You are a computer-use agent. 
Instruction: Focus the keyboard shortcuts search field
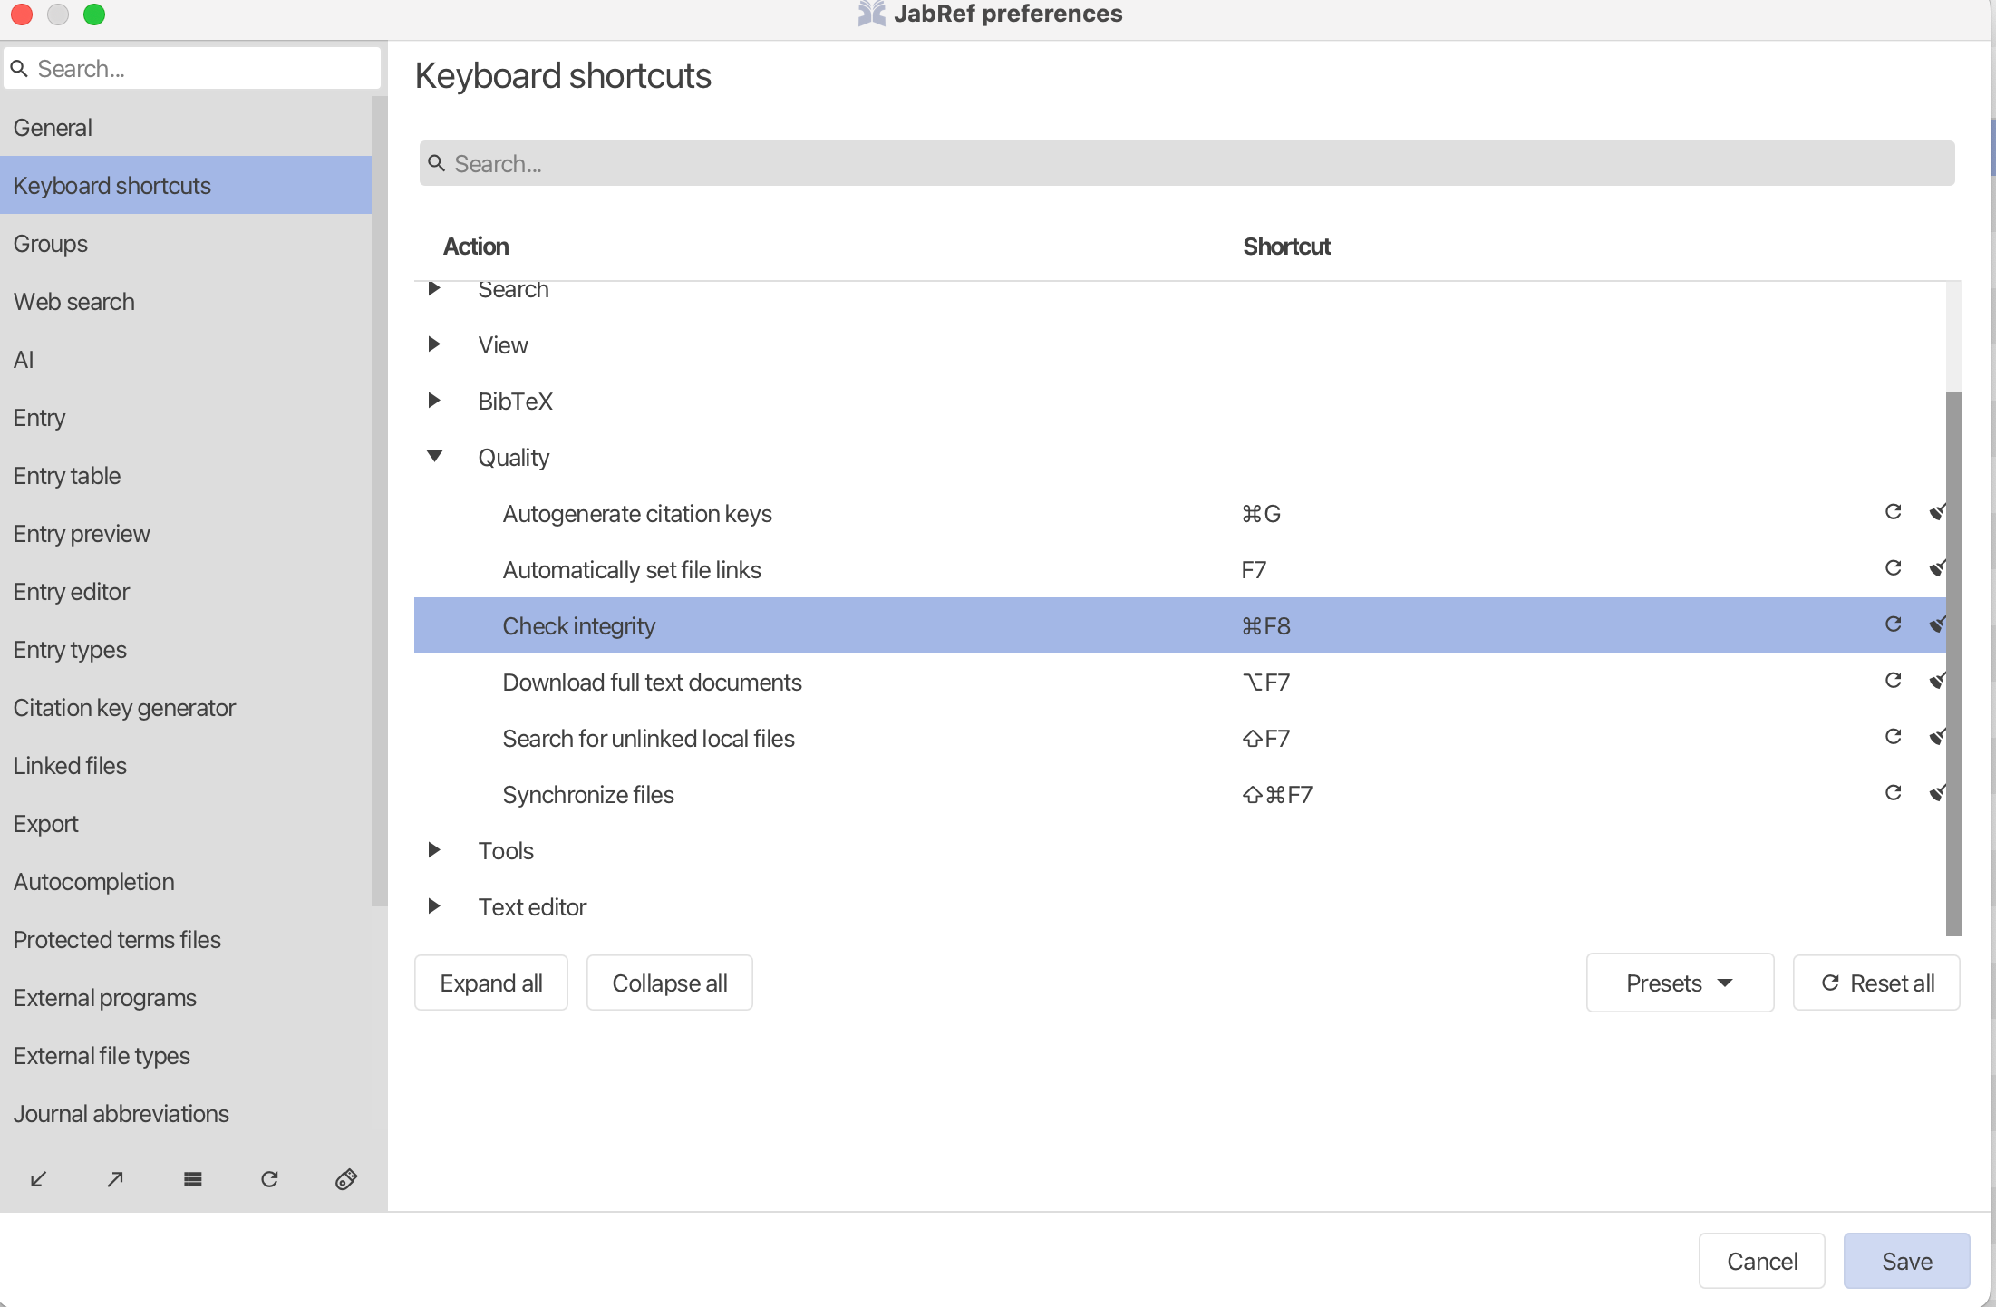coord(1187,163)
